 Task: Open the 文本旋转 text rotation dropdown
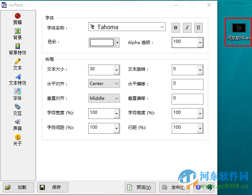[200, 70]
